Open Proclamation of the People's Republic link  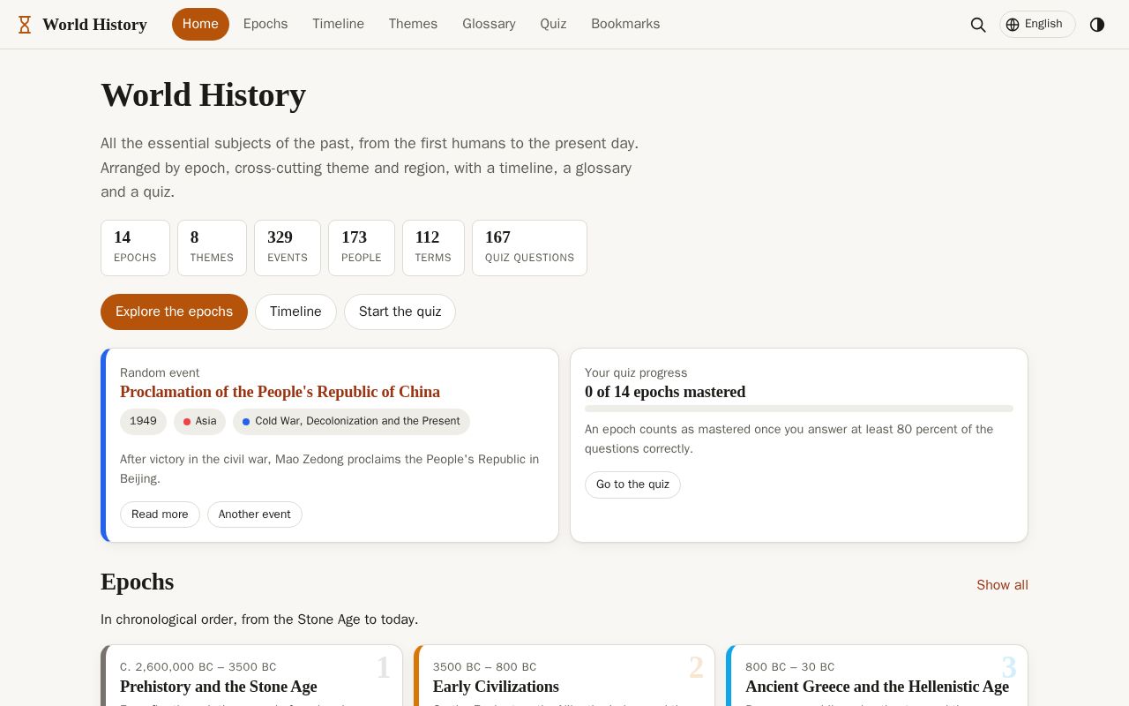click(x=280, y=392)
